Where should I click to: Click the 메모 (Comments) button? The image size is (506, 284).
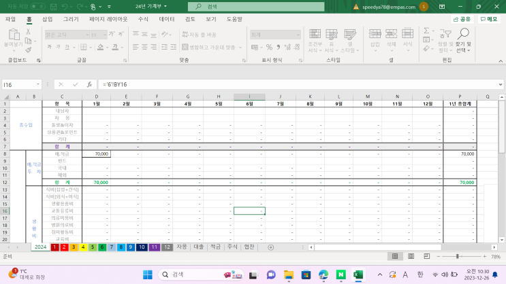pyautogui.click(x=489, y=19)
